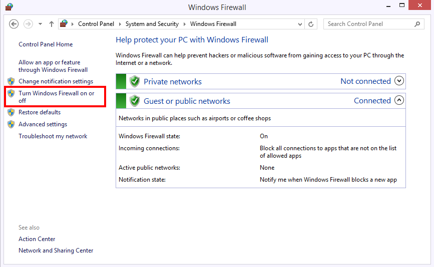The width and height of the screenshot is (434, 267).
Task: Click 'Notify me when Windows Firewall blocks a new app'
Action: 328,180
